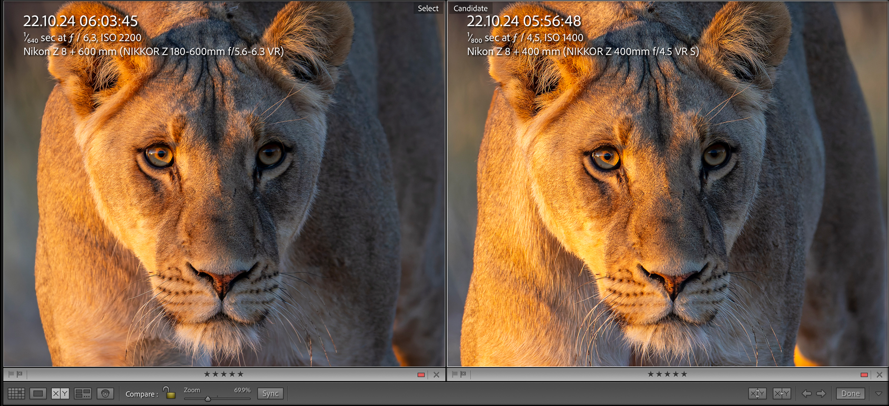Click the Sync button

click(x=270, y=393)
